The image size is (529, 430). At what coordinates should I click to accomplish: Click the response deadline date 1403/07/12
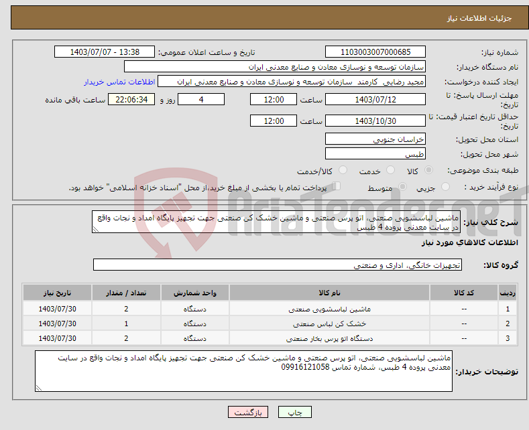375,99
